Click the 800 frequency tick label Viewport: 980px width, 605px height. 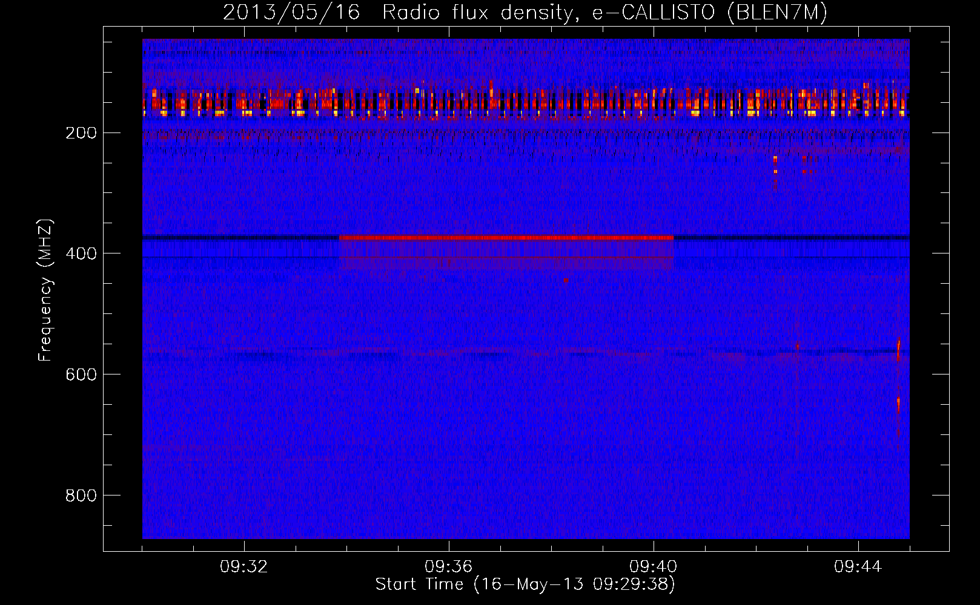[x=81, y=495]
